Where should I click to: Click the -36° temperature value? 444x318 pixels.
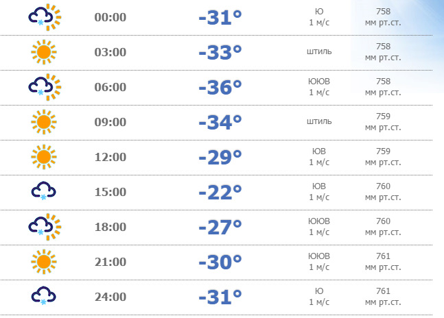(220, 87)
